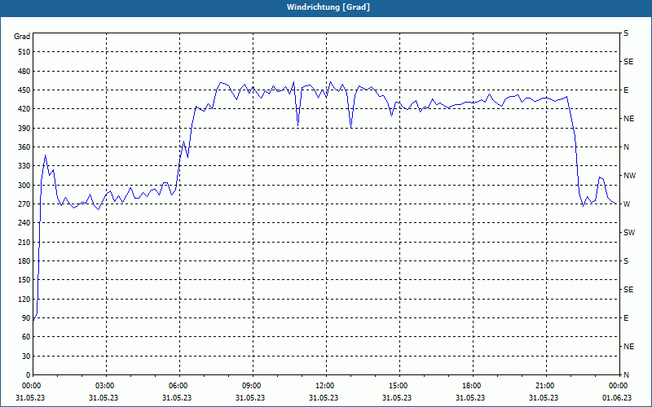
Task: Select the E label at the 450 level
Action: pyautogui.click(x=626, y=90)
